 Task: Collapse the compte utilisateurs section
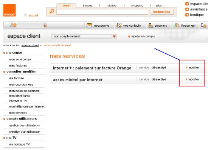tap(4, 119)
